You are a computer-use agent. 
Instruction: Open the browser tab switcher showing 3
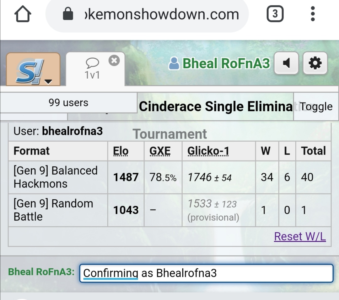point(275,14)
